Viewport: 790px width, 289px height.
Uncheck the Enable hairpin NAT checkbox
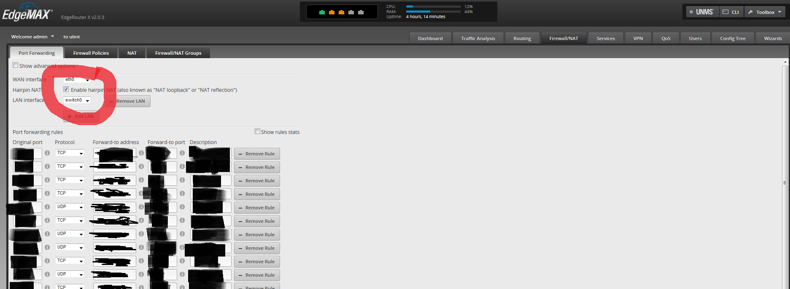pyautogui.click(x=66, y=89)
